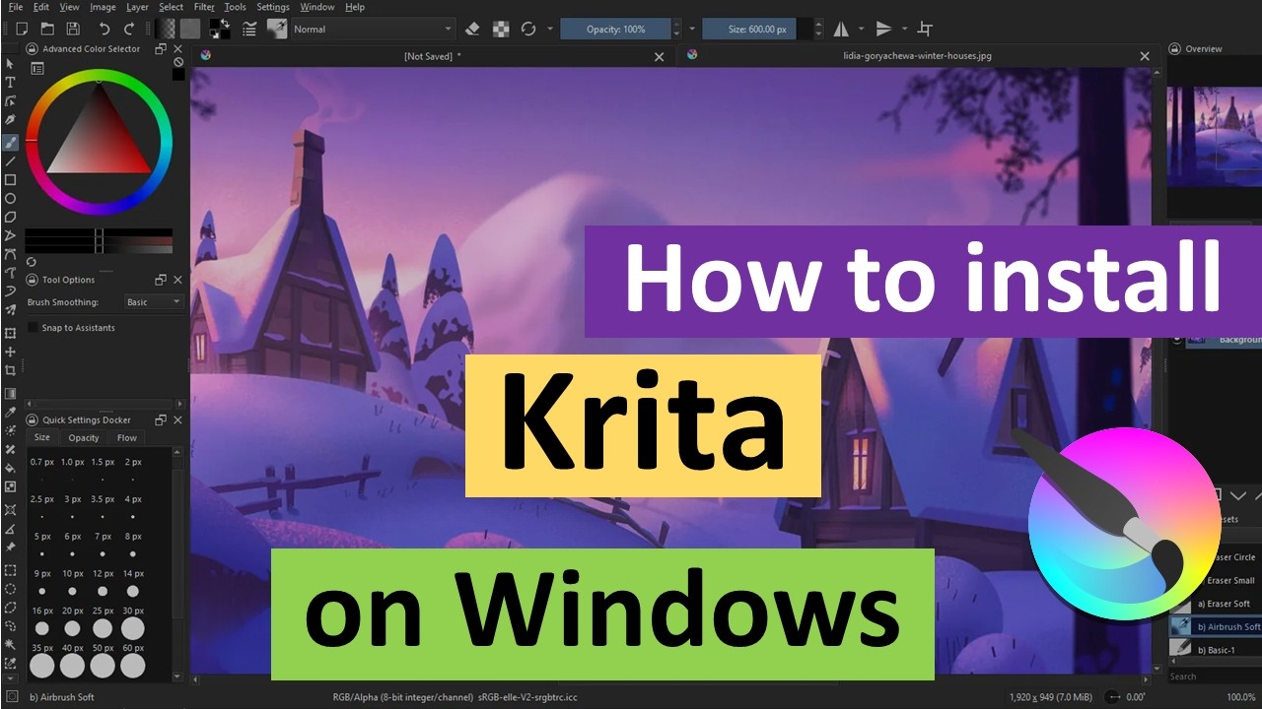This screenshot has width=1262, height=709.
Task: Open the brush settings editor icon
Action: pos(250,29)
